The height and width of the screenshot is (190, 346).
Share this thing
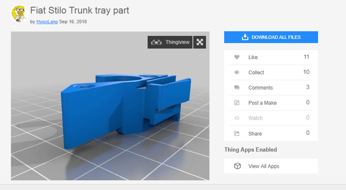tap(271, 133)
